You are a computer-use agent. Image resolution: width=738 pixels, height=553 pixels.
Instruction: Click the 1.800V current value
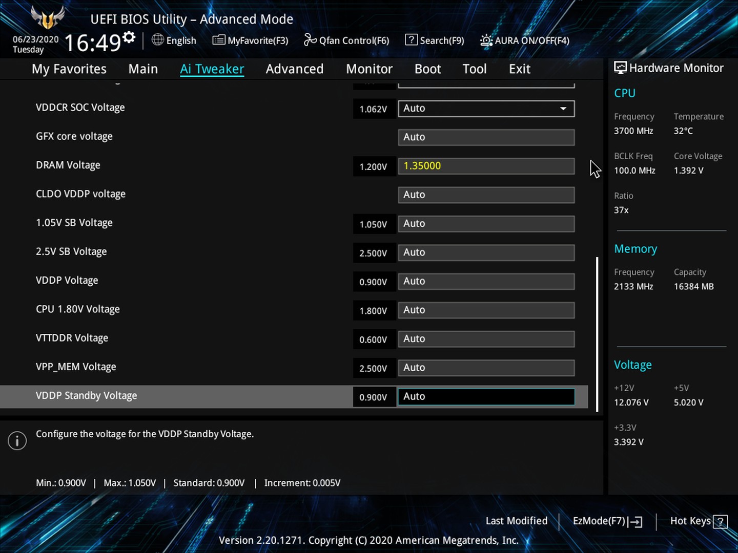tap(374, 311)
